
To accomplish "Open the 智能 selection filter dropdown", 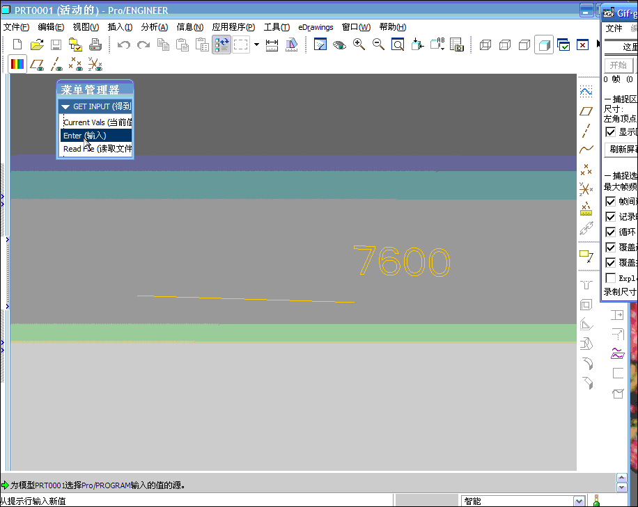I will (579, 501).
